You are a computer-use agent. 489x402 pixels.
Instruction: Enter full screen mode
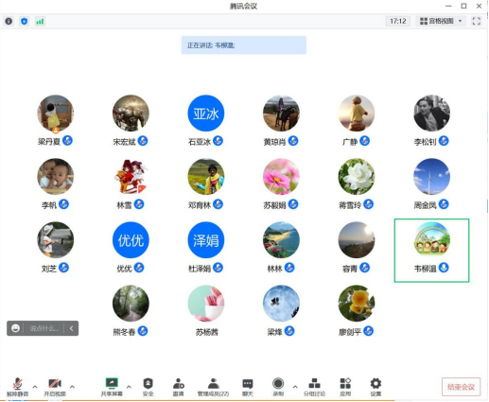pyautogui.click(x=476, y=21)
